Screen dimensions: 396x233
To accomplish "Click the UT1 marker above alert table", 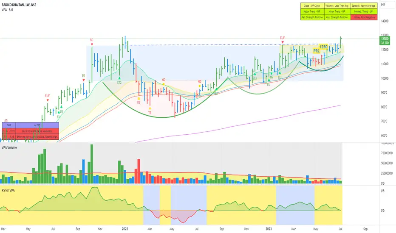I will point(6,121).
